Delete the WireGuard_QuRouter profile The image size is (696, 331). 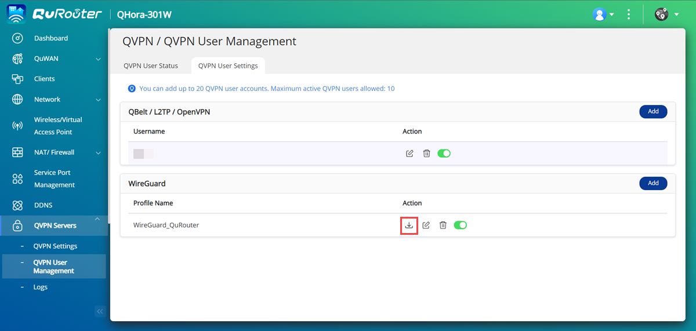(443, 225)
